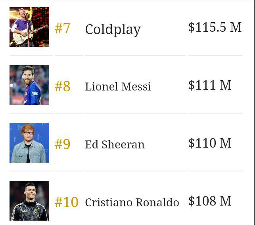Tap the #9 rank number
This screenshot has width=255, height=225.
click(x=63, y=144)
